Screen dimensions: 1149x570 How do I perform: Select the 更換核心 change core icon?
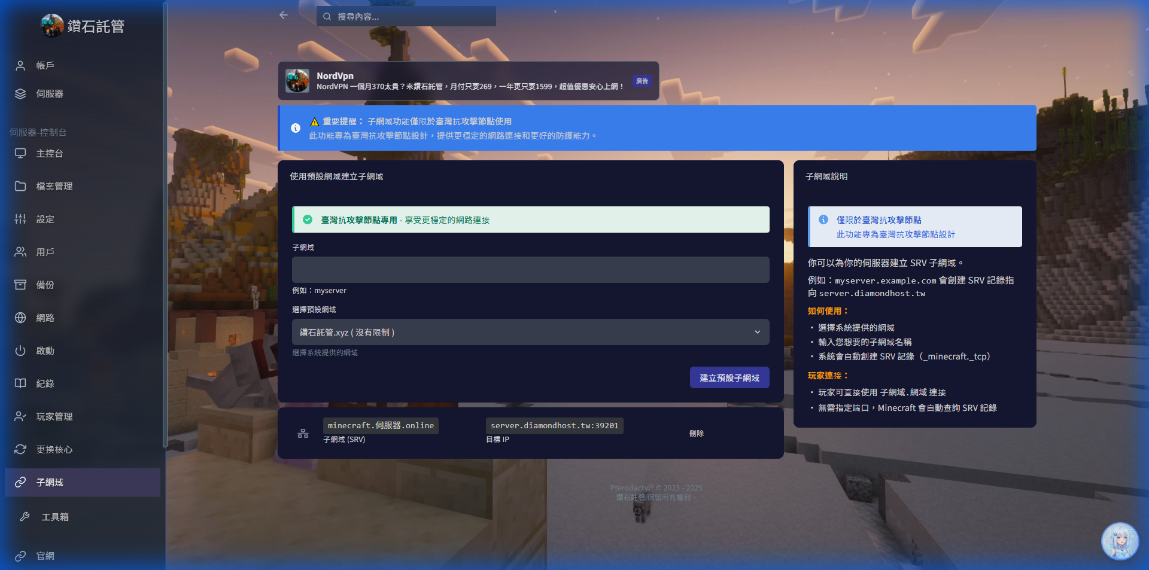pos(21,449)
